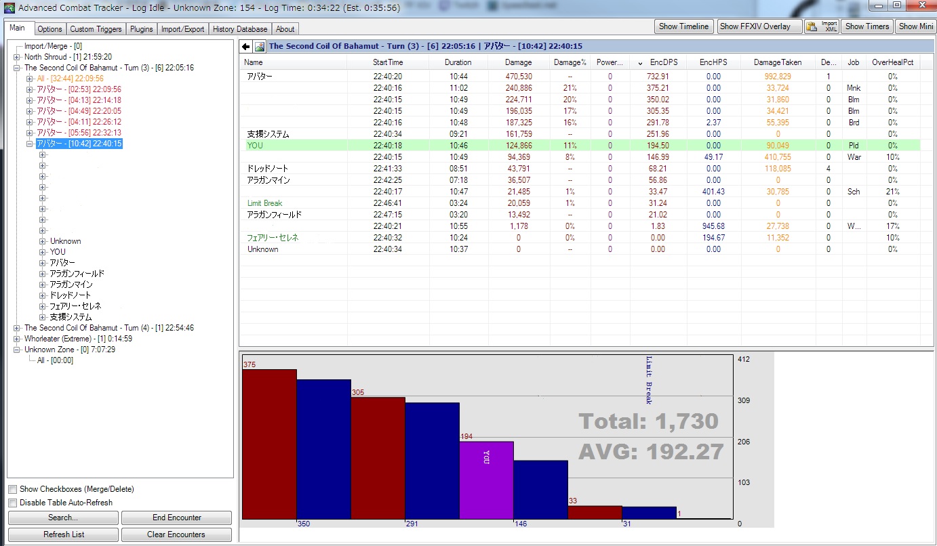
Task: Expand the アバター [05:56] encounter node
Action: click(30, 133)
